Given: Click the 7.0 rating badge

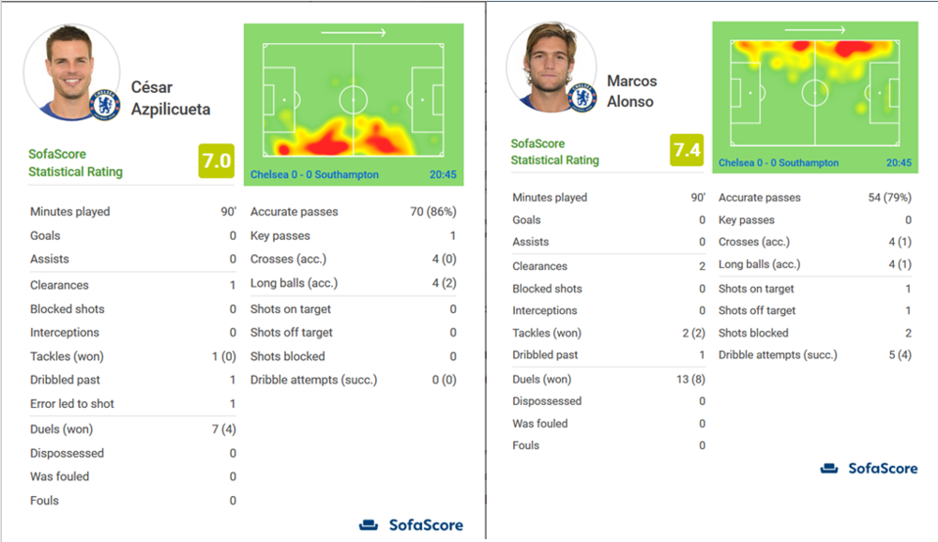Looking at the screenshot, I should 217,161.
